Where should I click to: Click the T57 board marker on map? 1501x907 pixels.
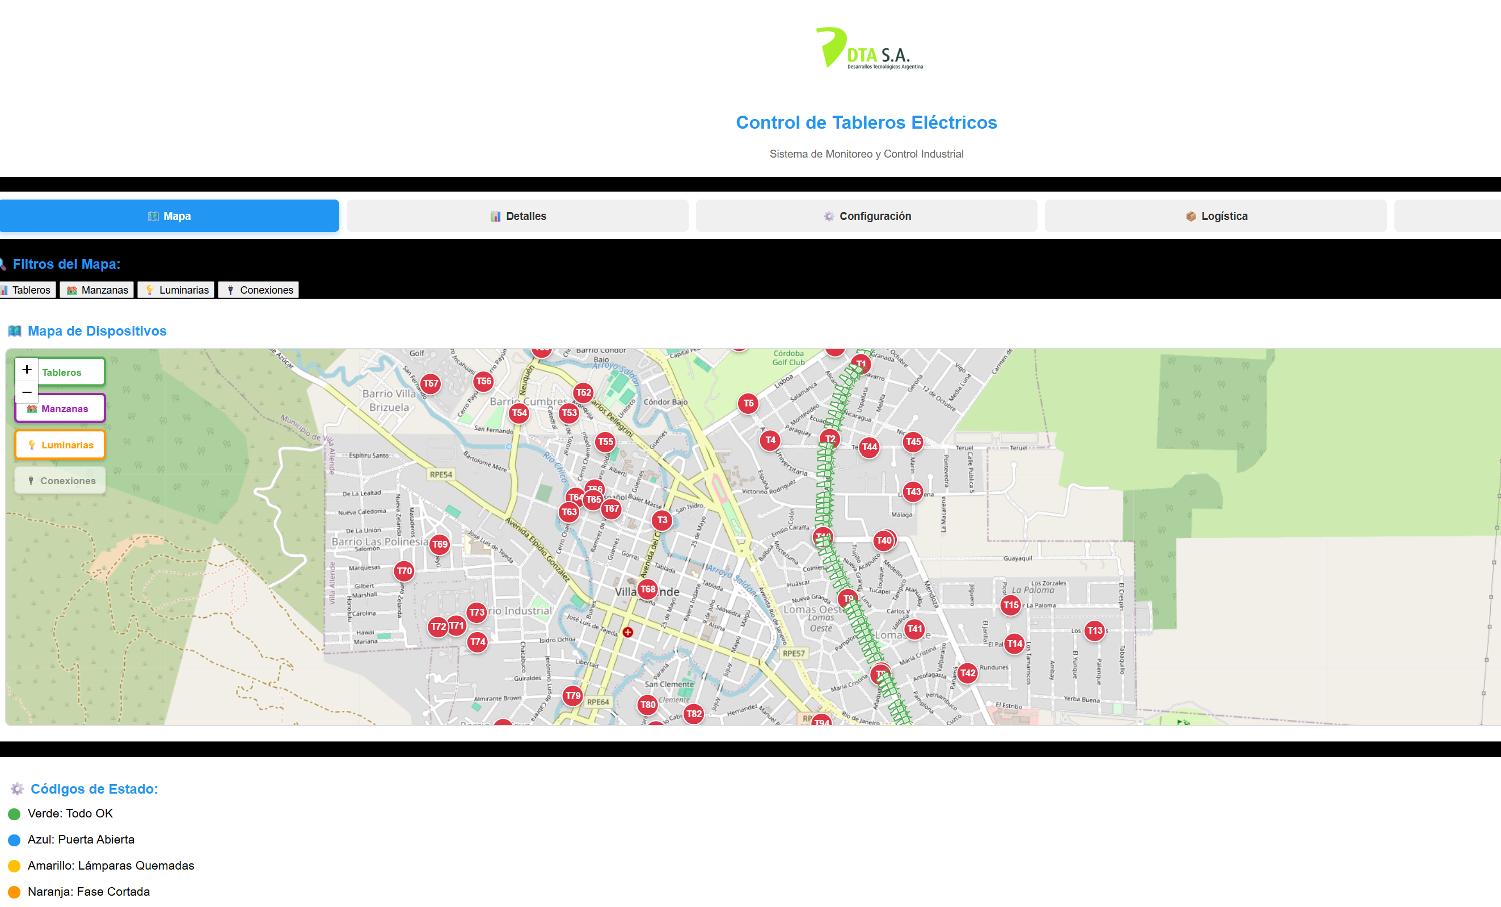coord(431,384)
